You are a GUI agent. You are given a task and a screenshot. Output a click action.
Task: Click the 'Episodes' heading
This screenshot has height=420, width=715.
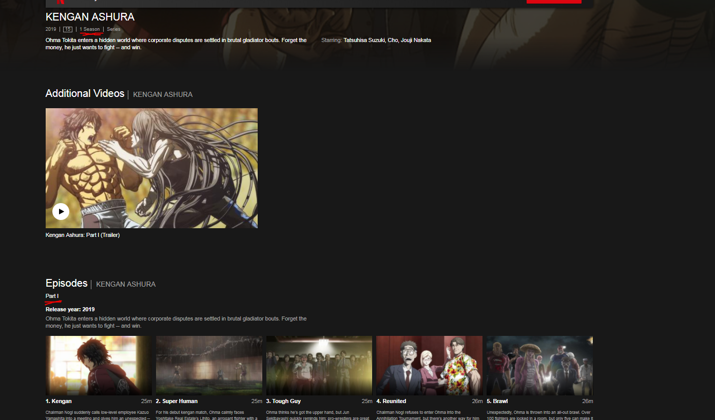(67, 283)
